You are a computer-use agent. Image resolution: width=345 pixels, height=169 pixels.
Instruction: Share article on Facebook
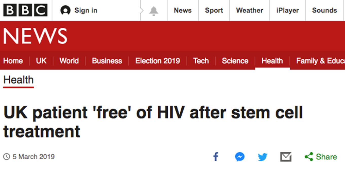(216, 157)
